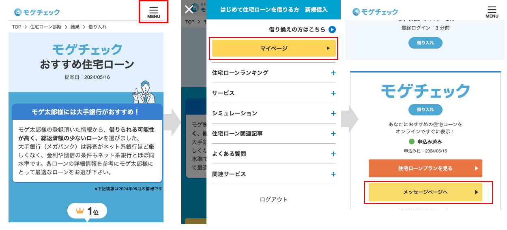Close the menu with the X icon
Viewport: 507px width, 230px height.
(x=189, y=9)
